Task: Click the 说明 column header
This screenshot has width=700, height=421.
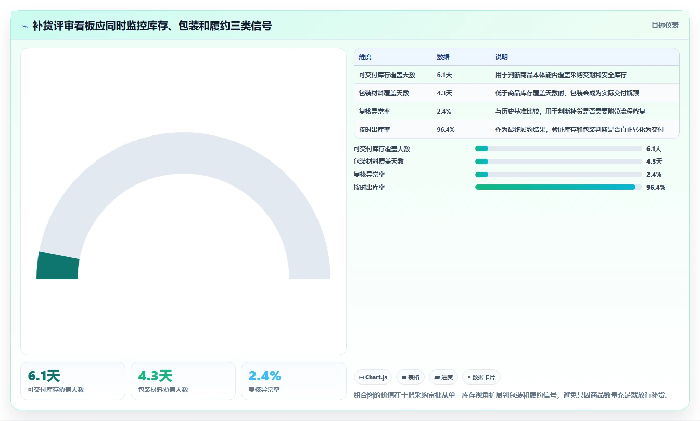Action: [x=501, y=57]
